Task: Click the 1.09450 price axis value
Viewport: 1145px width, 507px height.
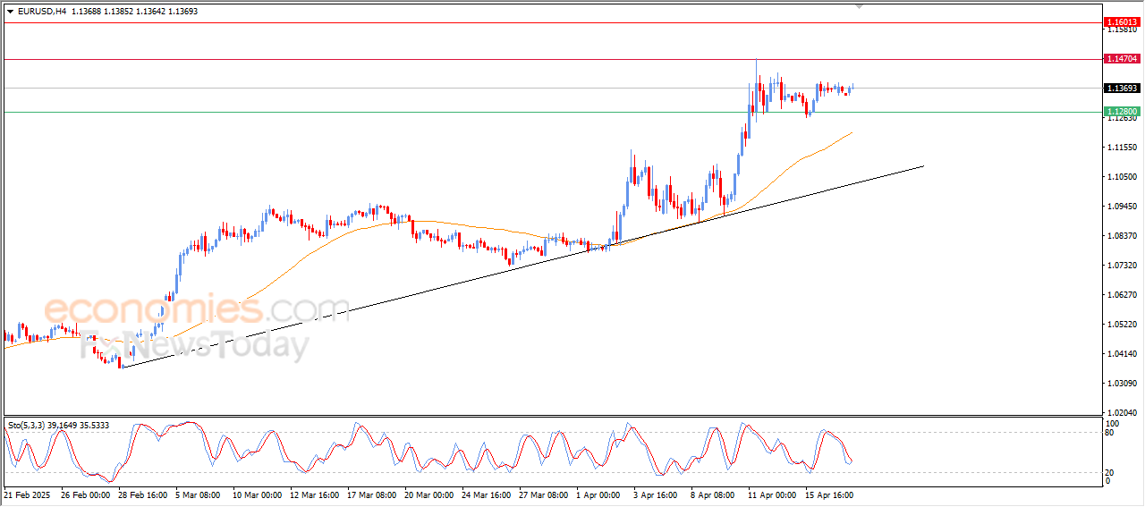Action: pos(1121,207)
